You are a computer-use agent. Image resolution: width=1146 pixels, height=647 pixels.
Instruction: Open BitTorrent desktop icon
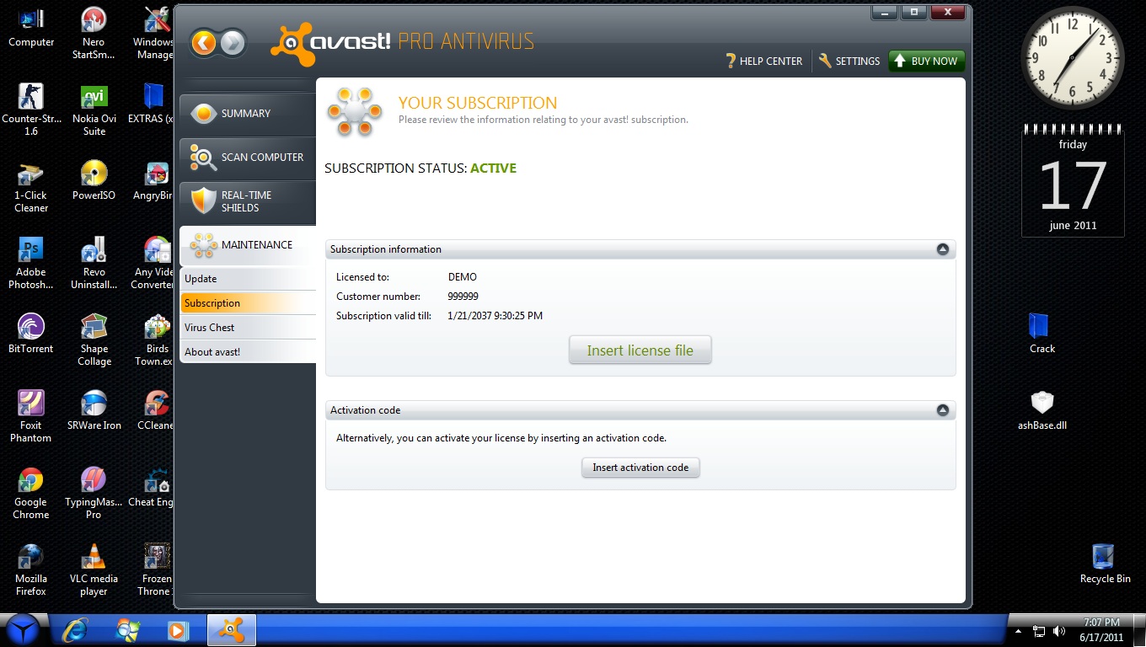(x=31, y=334)
